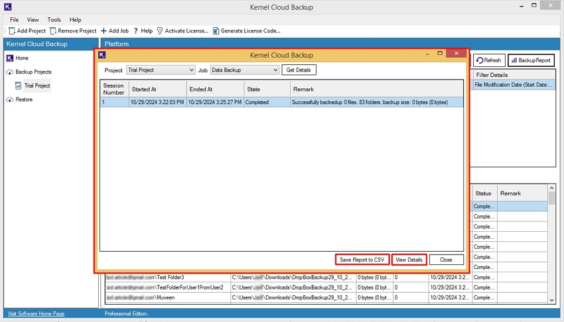Select the File Modification Date filter row
Image resolution: width=564 pixels, height=322 pixels.
coord(514,85)
